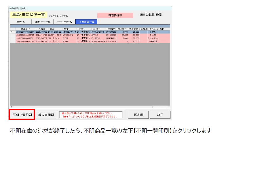Image resolution: width=272 pixels, height=178 pixels.
Task: Click the 仕入金額 column header
Action: tap(122, 29)
